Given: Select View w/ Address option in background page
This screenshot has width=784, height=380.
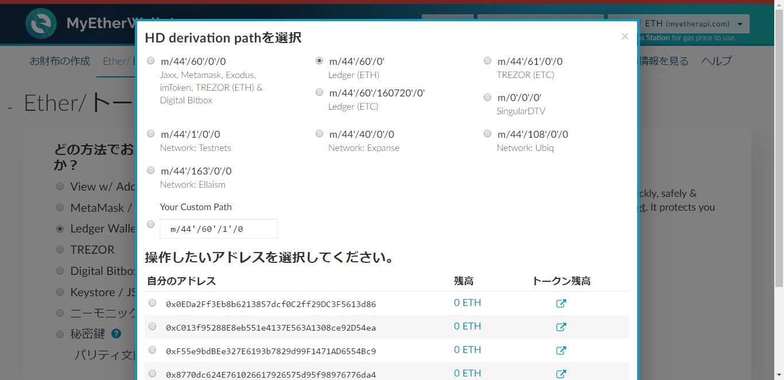Looking at the screenshot, I should [x=60, y=187].
